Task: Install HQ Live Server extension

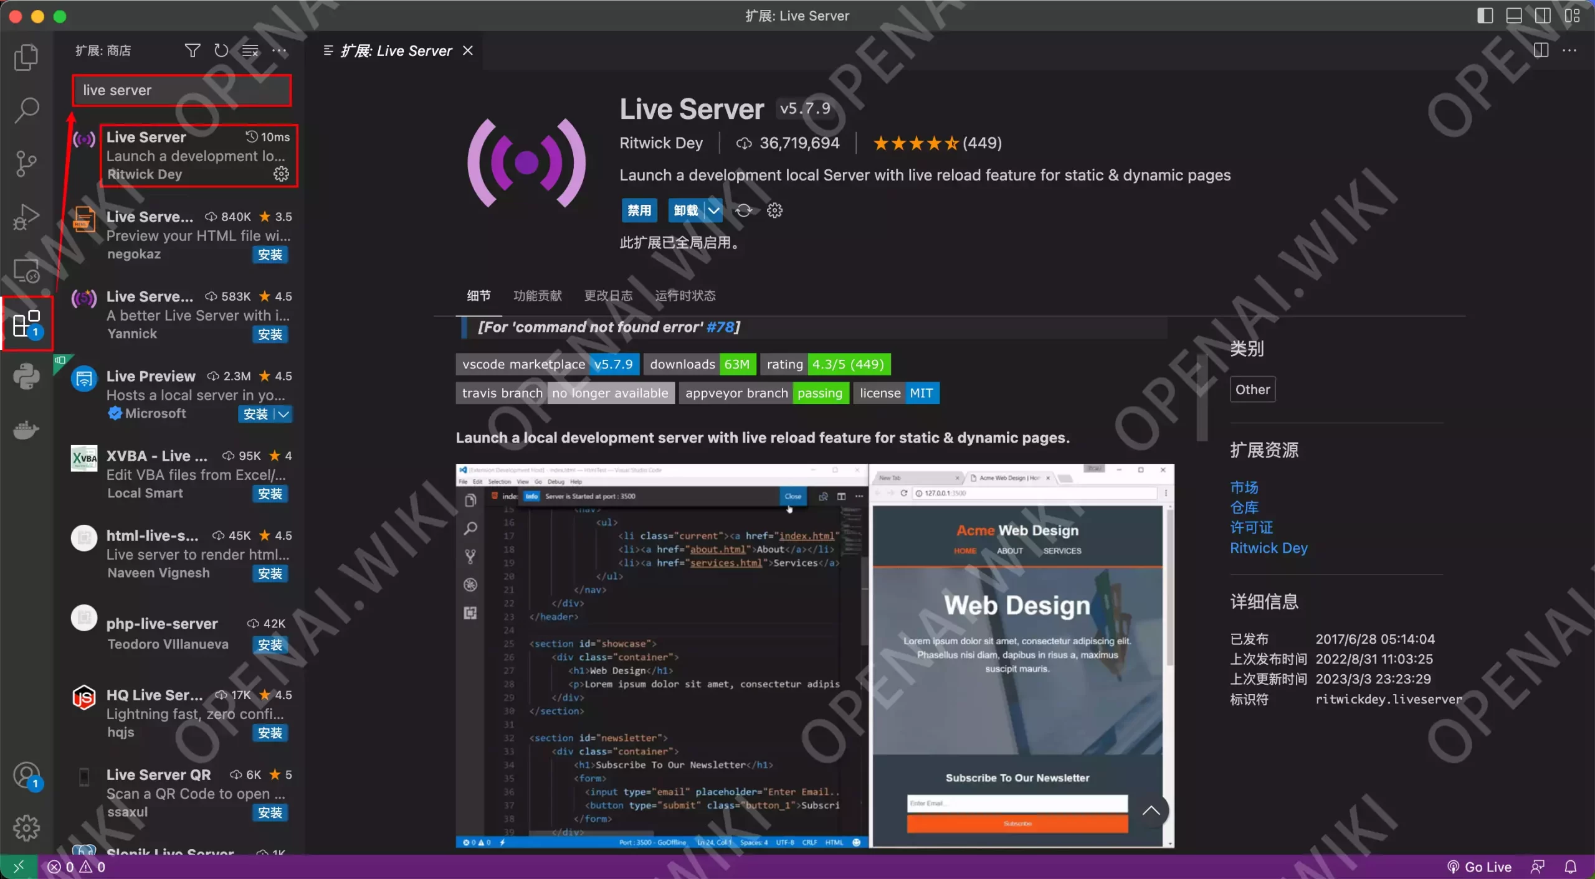Action: tap(270, 733)
